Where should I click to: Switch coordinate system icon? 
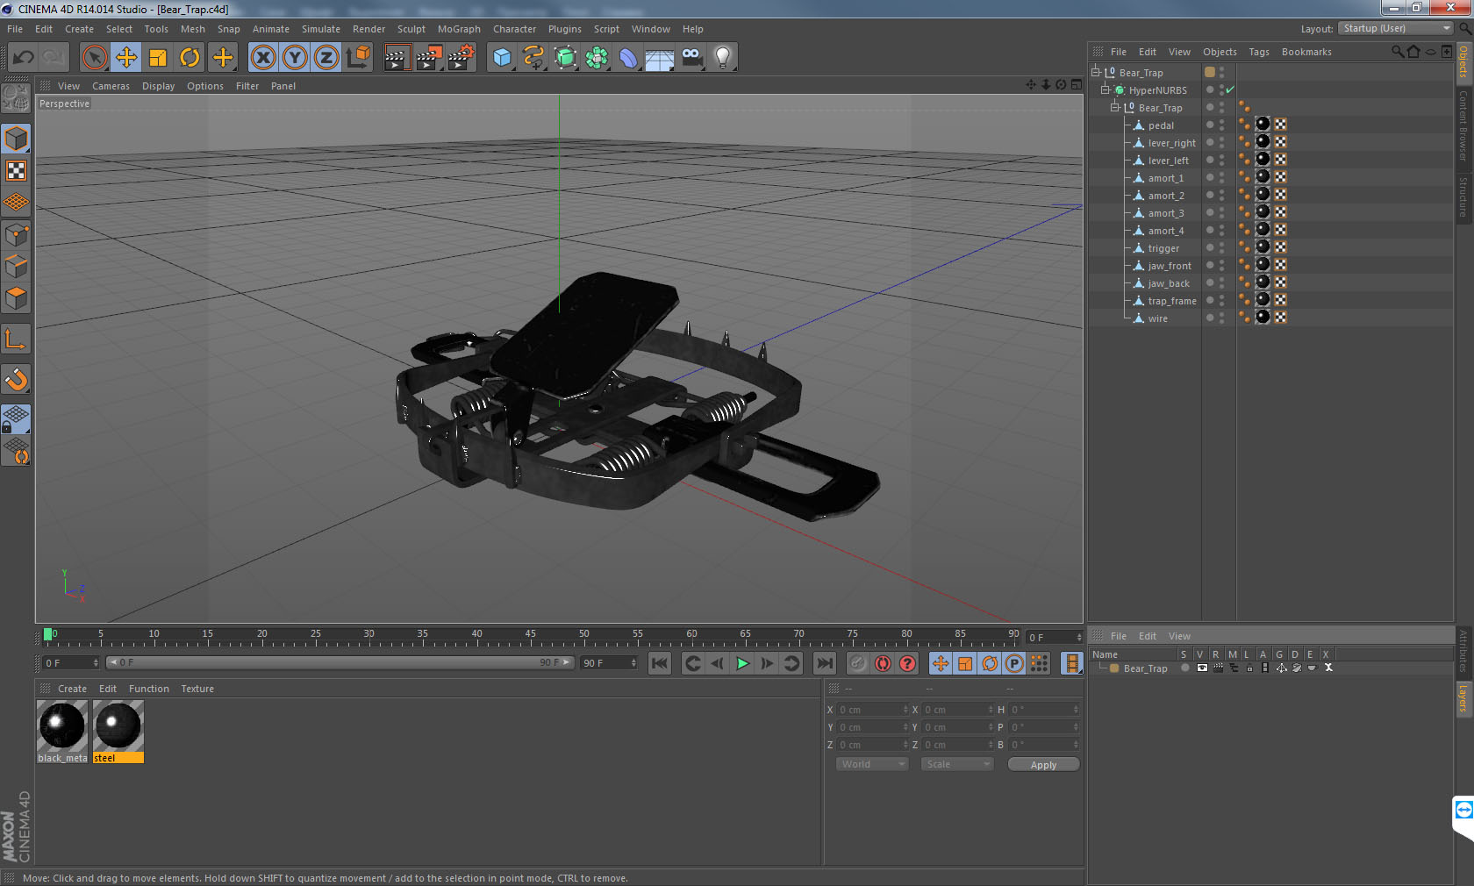click(x=358, y=58)
